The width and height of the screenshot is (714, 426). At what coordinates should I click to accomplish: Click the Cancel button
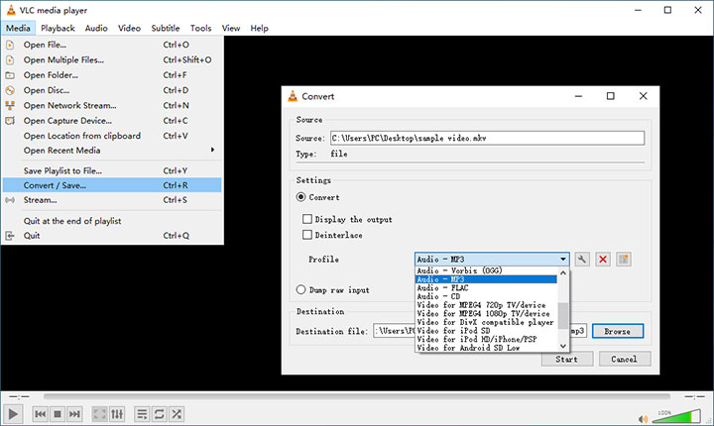tap(625, 359)
